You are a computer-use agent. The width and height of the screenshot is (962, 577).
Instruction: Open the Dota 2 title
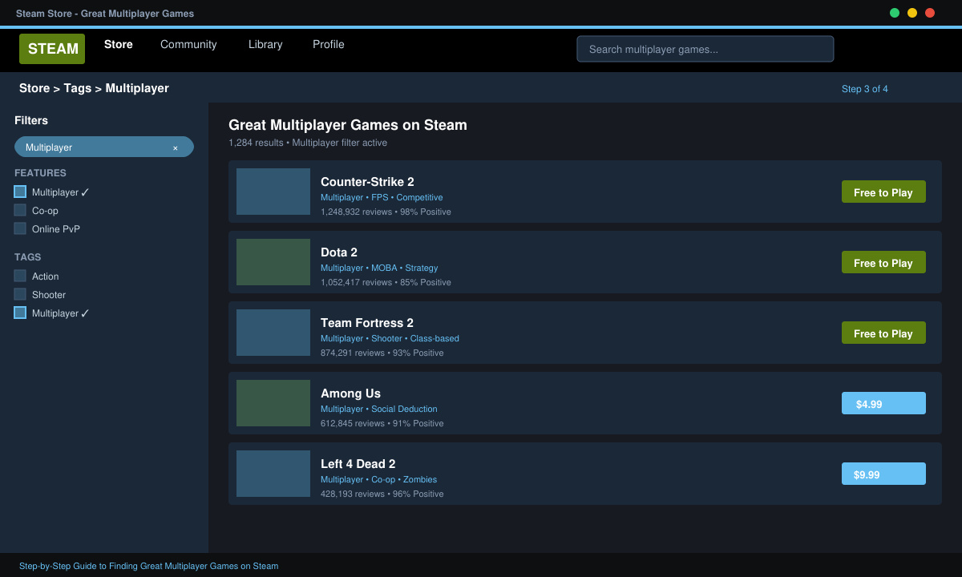coord(339,252)
